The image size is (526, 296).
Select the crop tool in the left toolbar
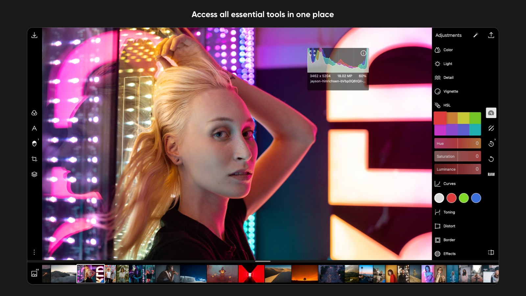[x=34, y=159]
